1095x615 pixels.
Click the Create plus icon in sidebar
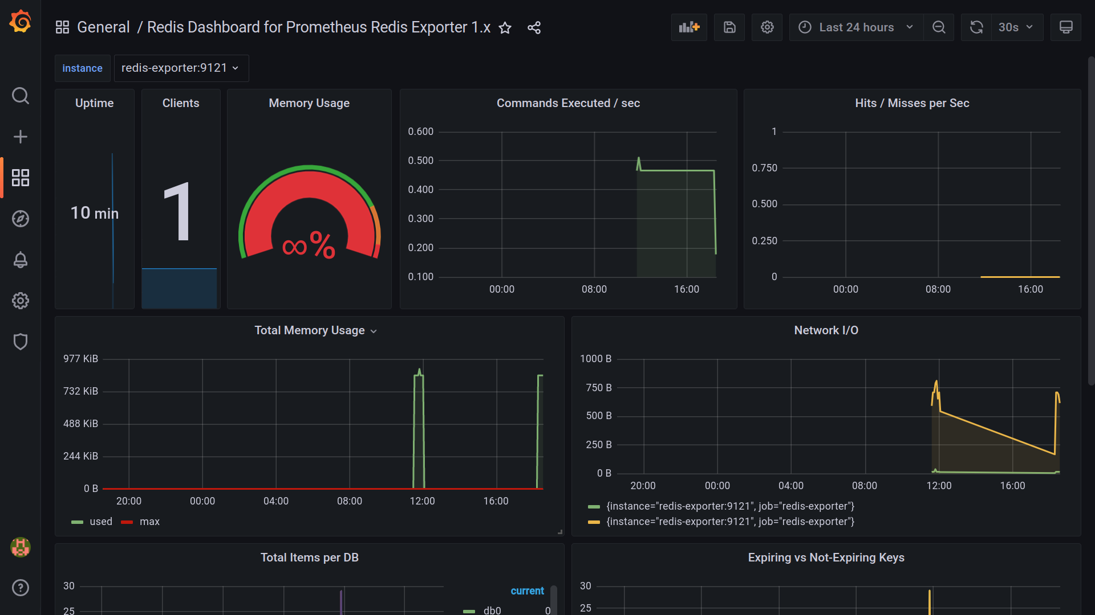click(x=21, y=137)
